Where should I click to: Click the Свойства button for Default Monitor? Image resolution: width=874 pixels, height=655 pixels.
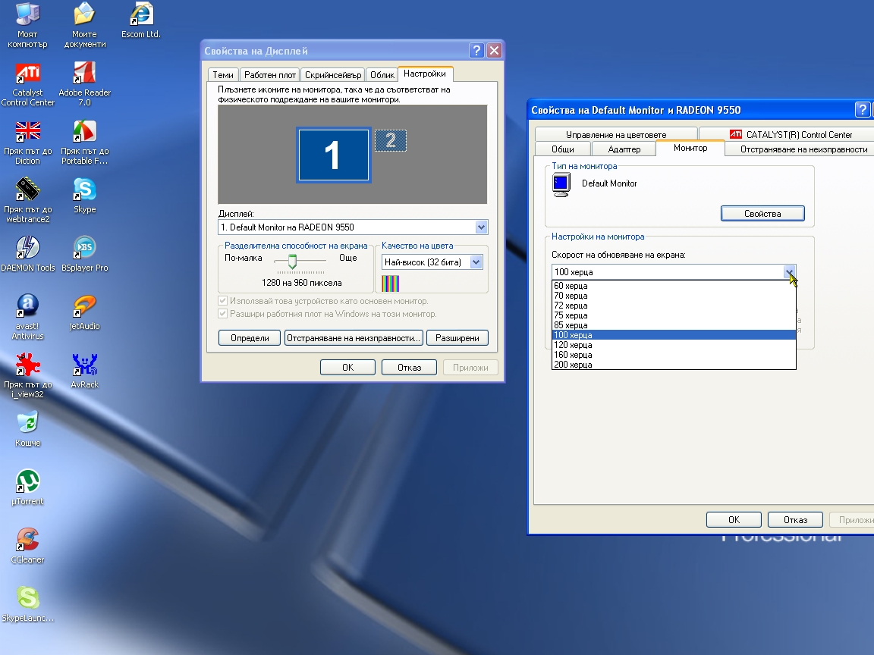(762, 213)
